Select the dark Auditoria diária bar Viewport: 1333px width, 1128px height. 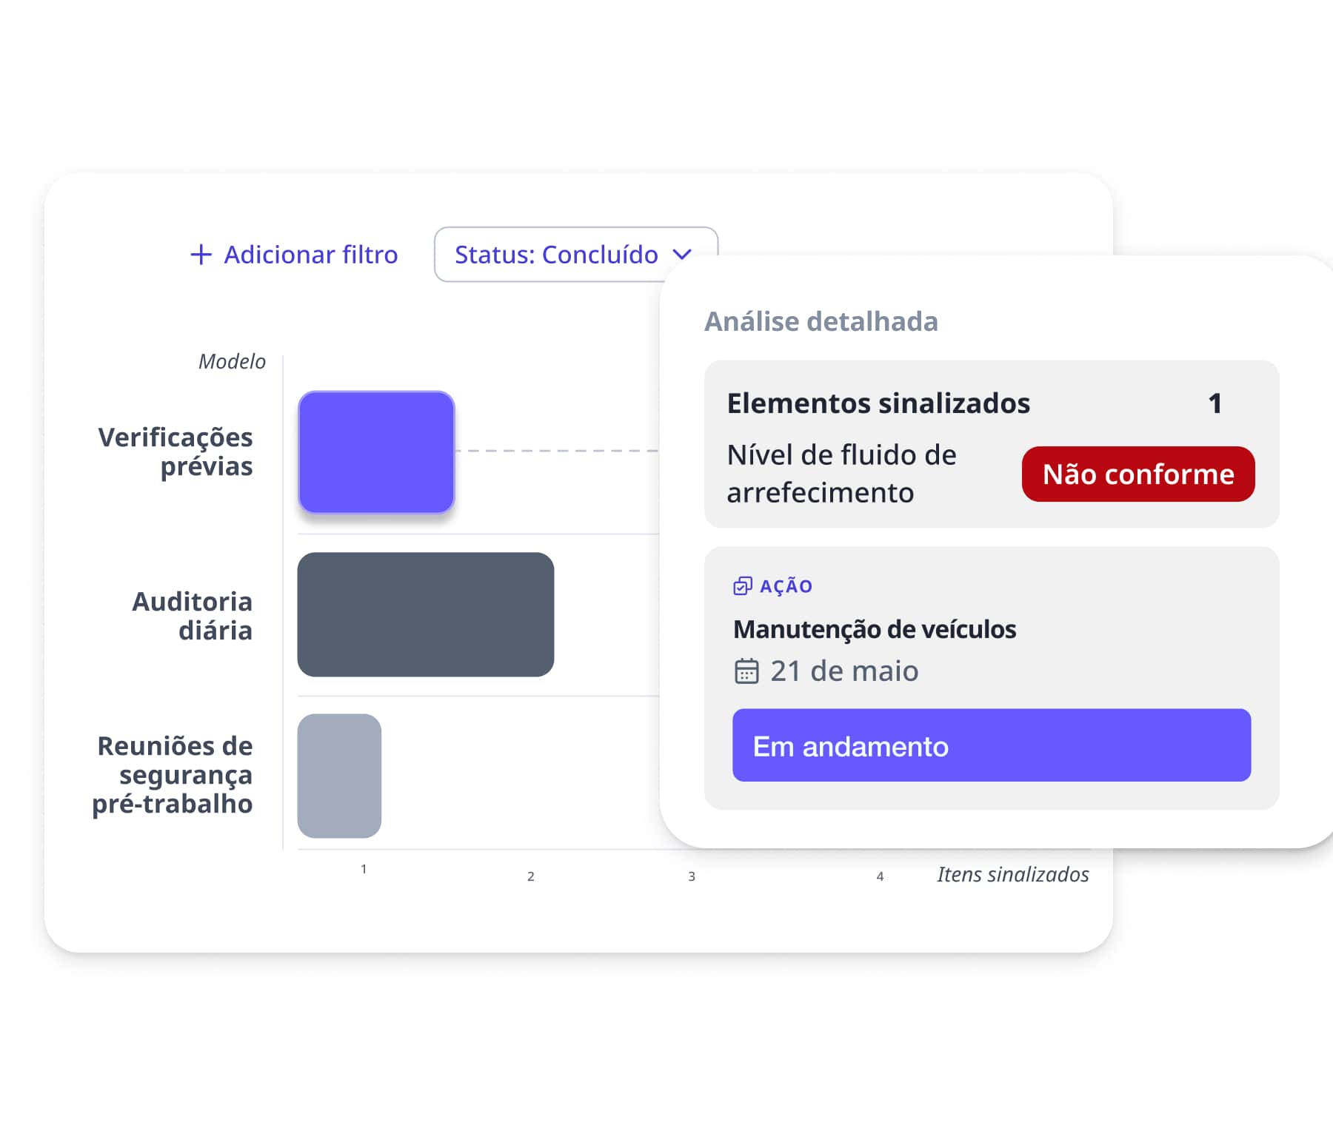tap(425, 614)
